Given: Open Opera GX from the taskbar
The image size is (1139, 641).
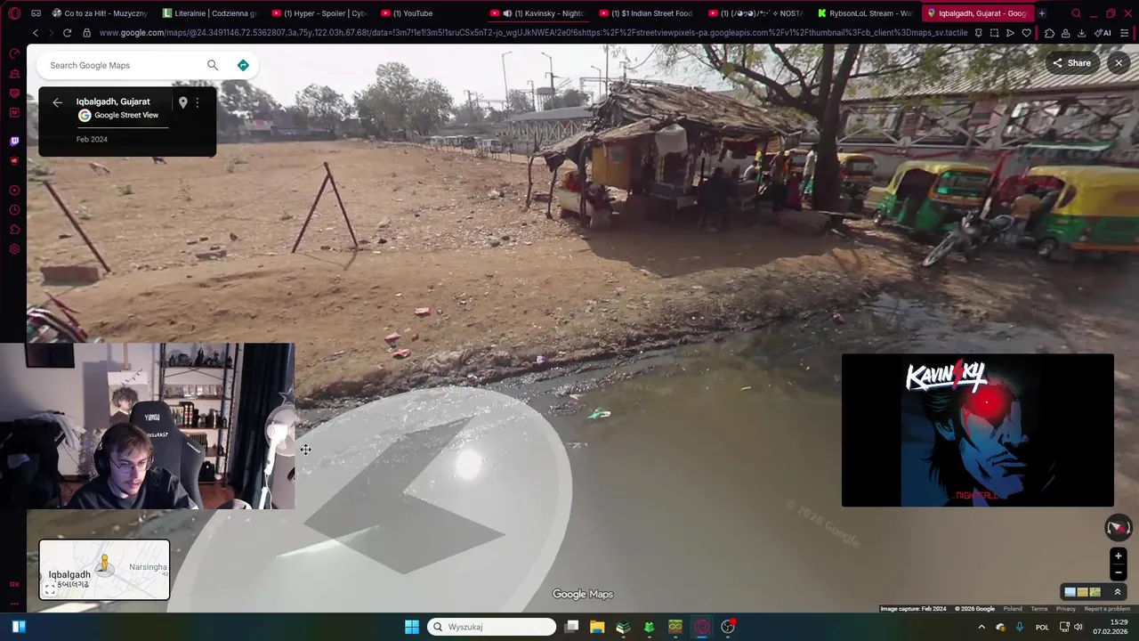Looking at the screenshot, I should tap(702, 627).
